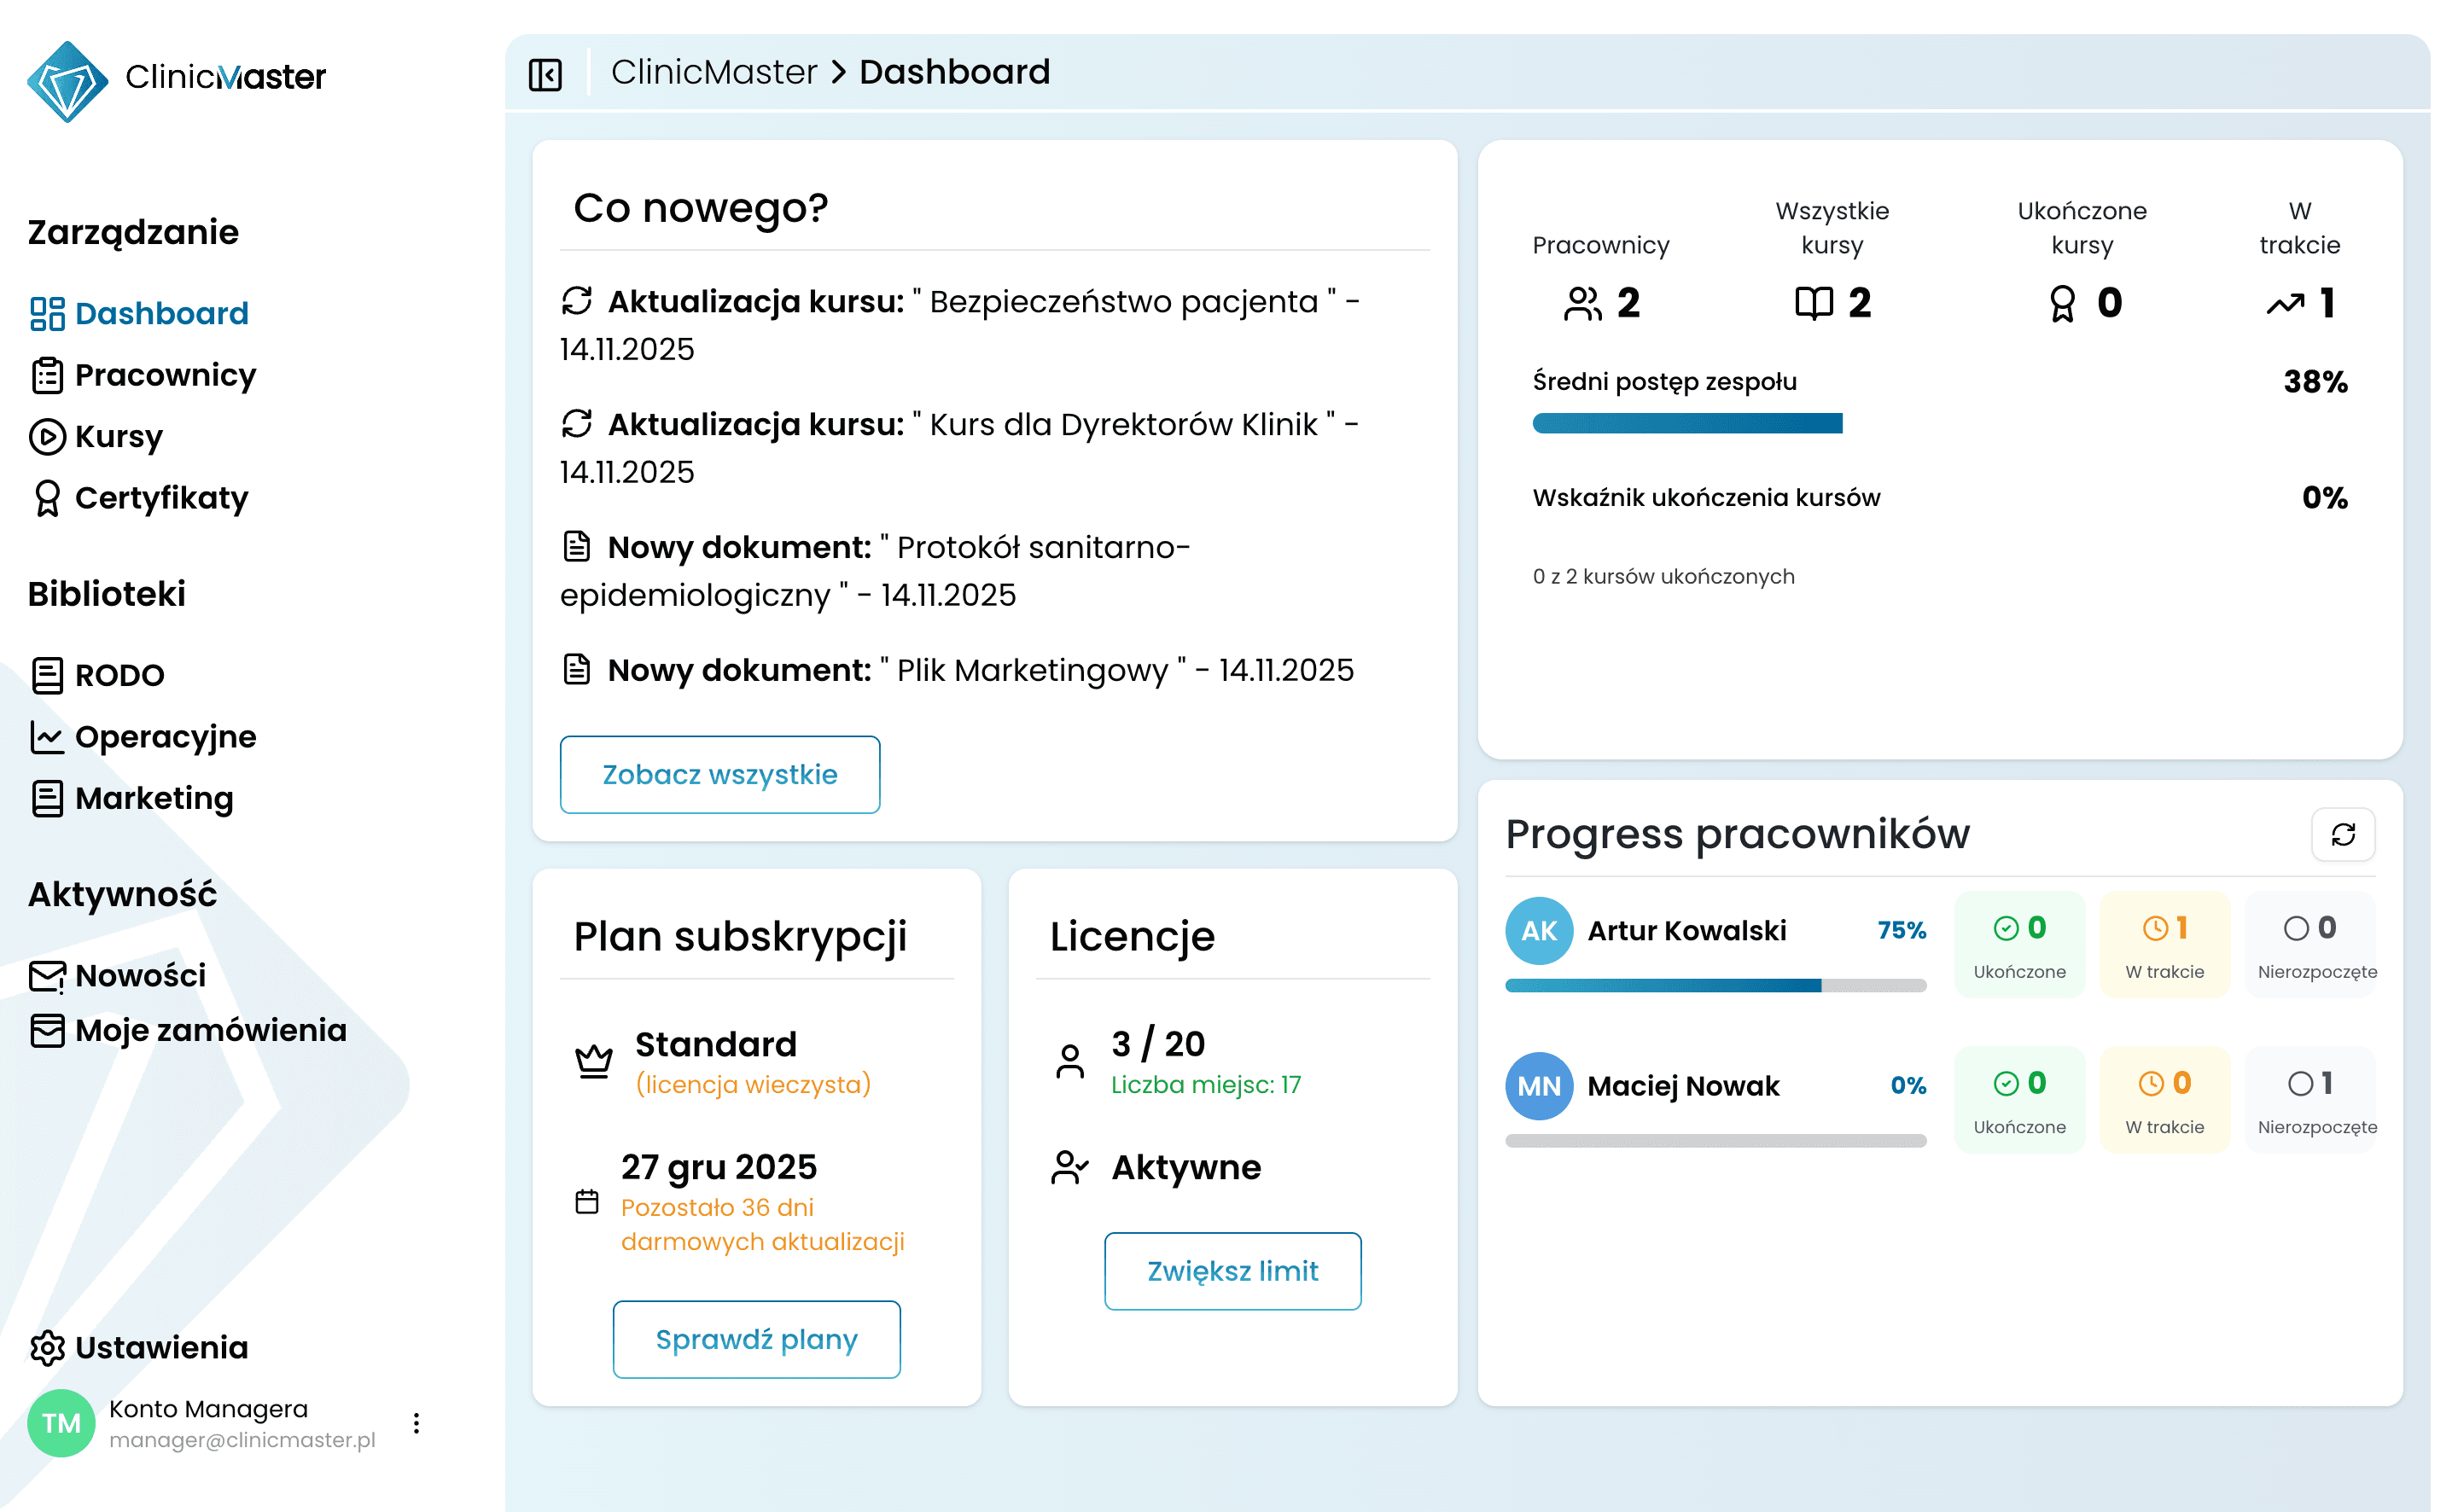Click the ClinicMaster diamond logo
This screenshot has height=1512, width=2458.
click(67, 80)
